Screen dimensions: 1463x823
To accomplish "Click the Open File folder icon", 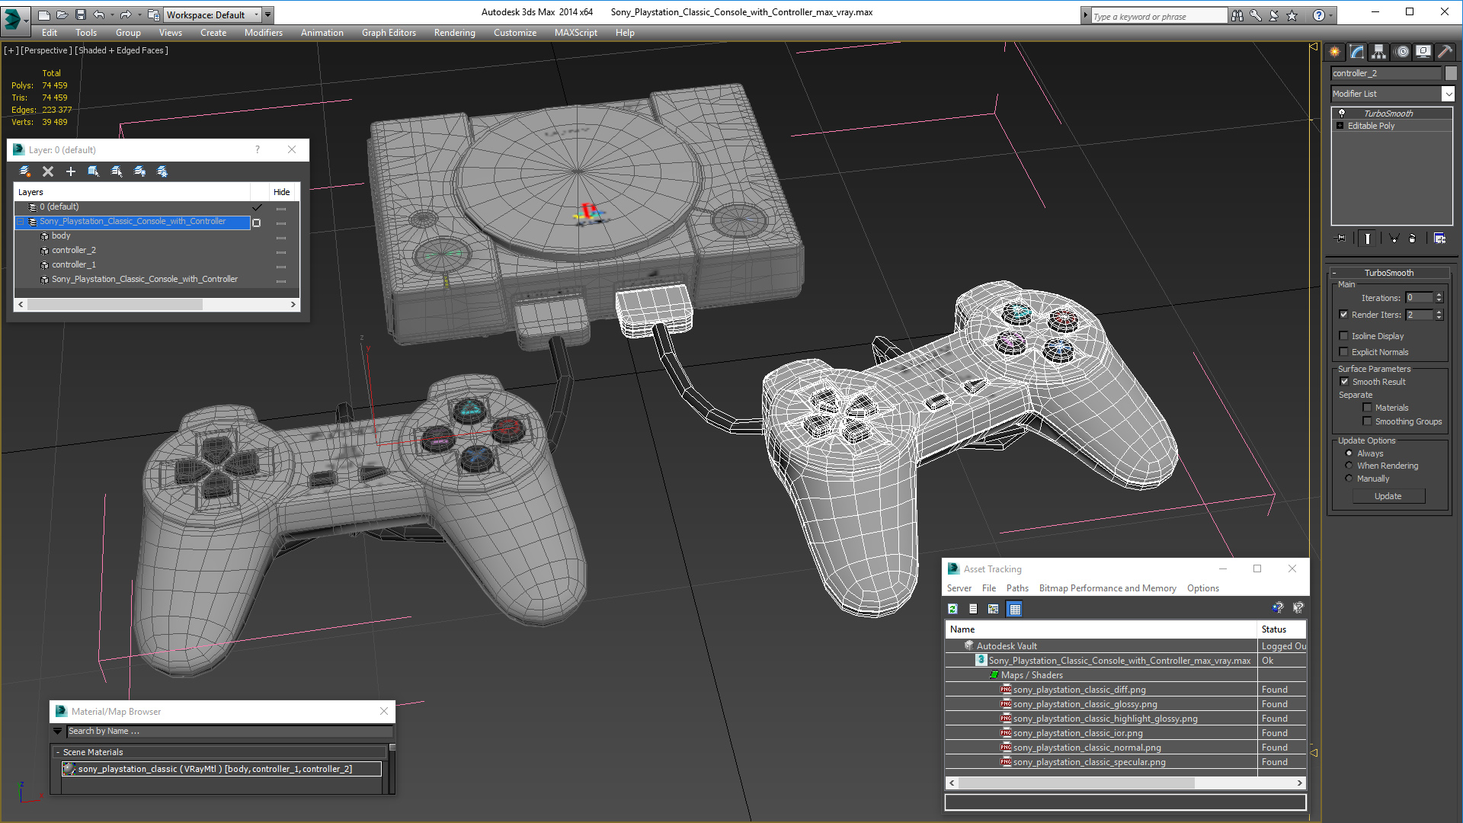I will [62, 14].
